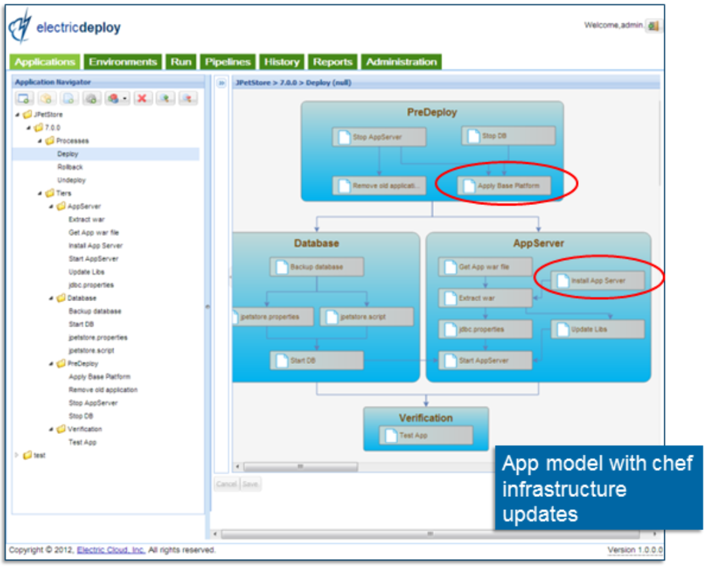The height and width of the screenshot is (567, 715).
Task: Select the Start DB step in the diagram
Action: [317, 361]
